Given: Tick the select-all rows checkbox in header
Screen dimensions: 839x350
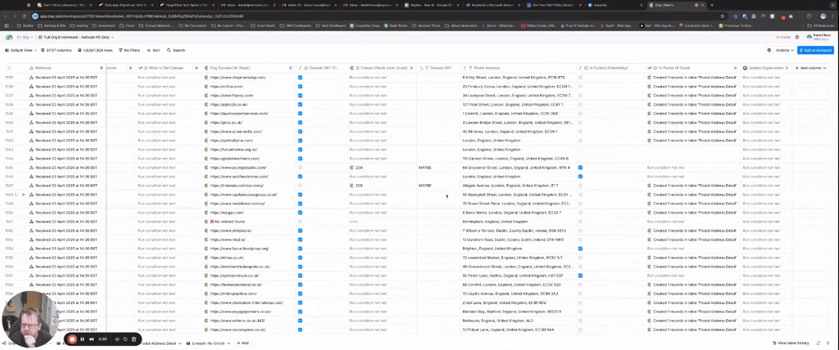Looking at the screenshot, I should (x=9, y=67).
